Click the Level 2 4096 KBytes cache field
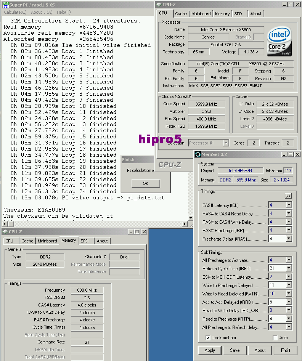The width and height of the screenshot is (302, 361). click(275, 119)
